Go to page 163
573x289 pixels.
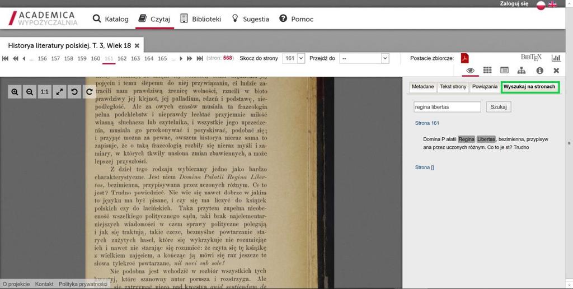coord(135,59)
